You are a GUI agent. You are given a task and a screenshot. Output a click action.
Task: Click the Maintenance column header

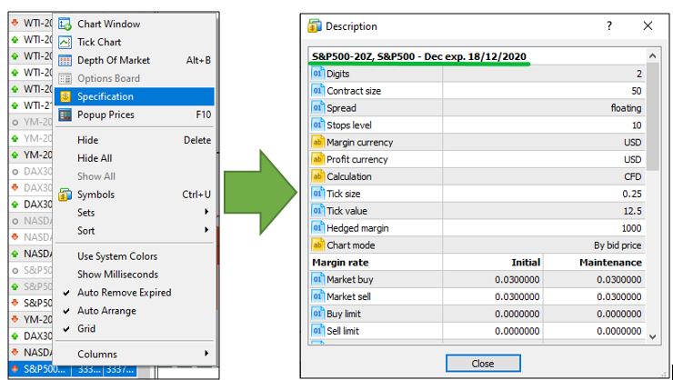[611, 263]
